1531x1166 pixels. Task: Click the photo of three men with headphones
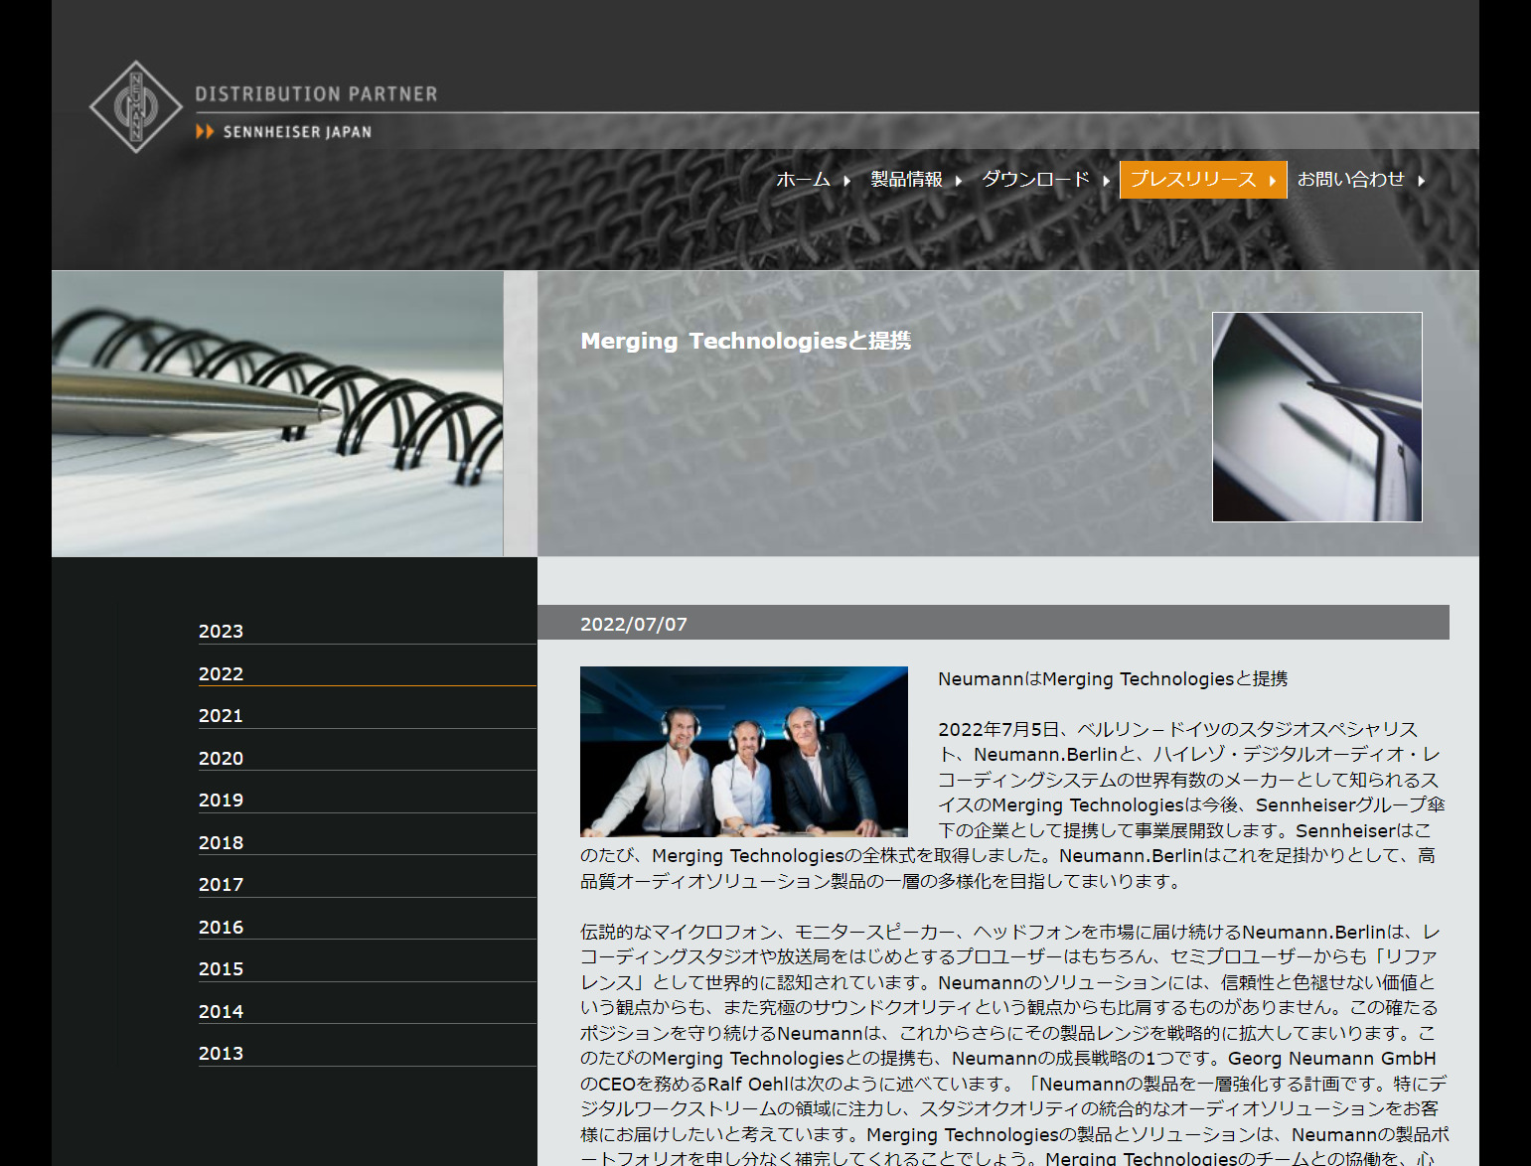[x=744, y=752]
